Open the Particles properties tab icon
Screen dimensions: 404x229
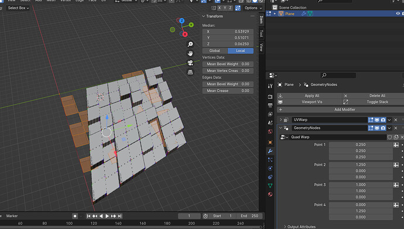pyautogui.click(x=270, y=160)
